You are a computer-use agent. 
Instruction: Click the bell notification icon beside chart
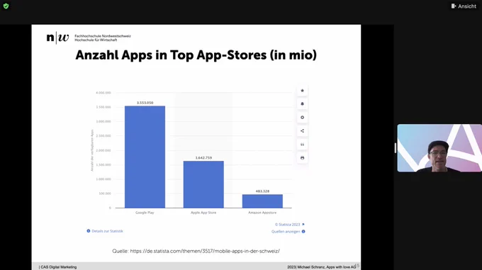(x=302, y=104)
